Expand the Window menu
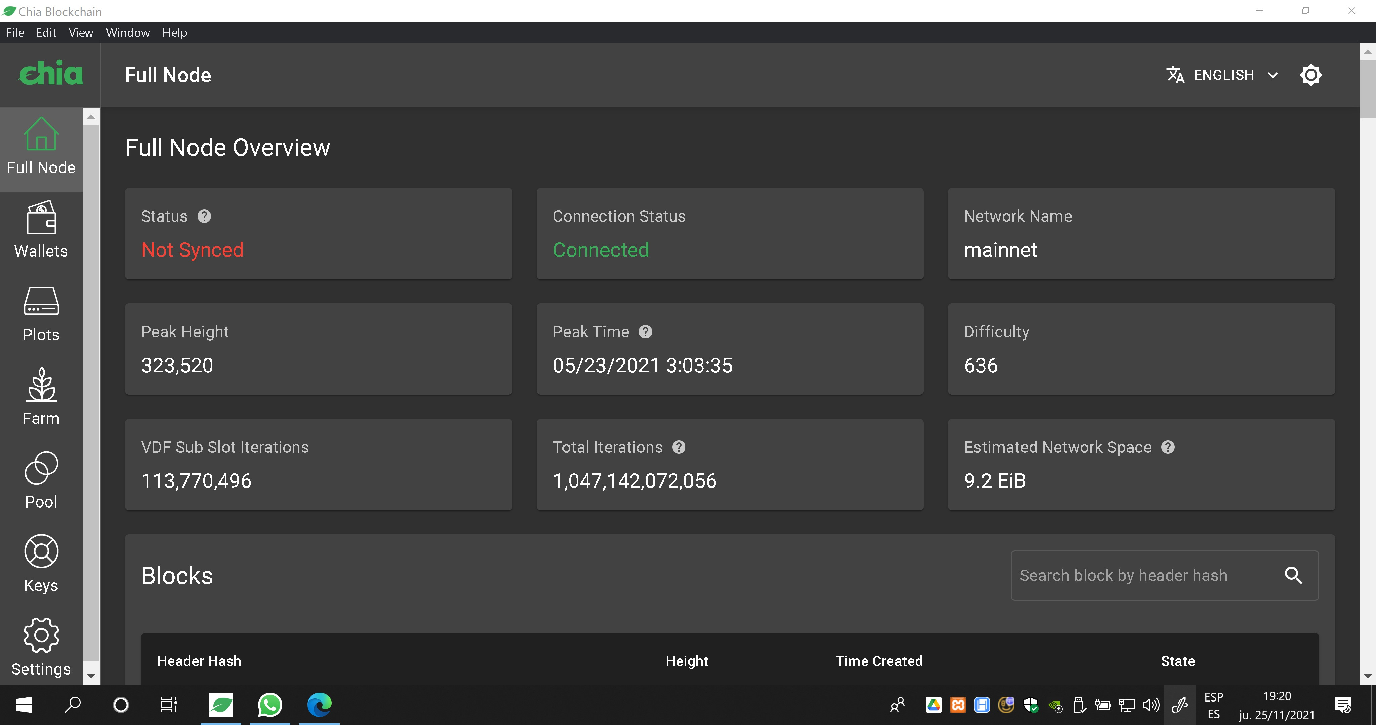The image size is (1376, 725). 127,33
